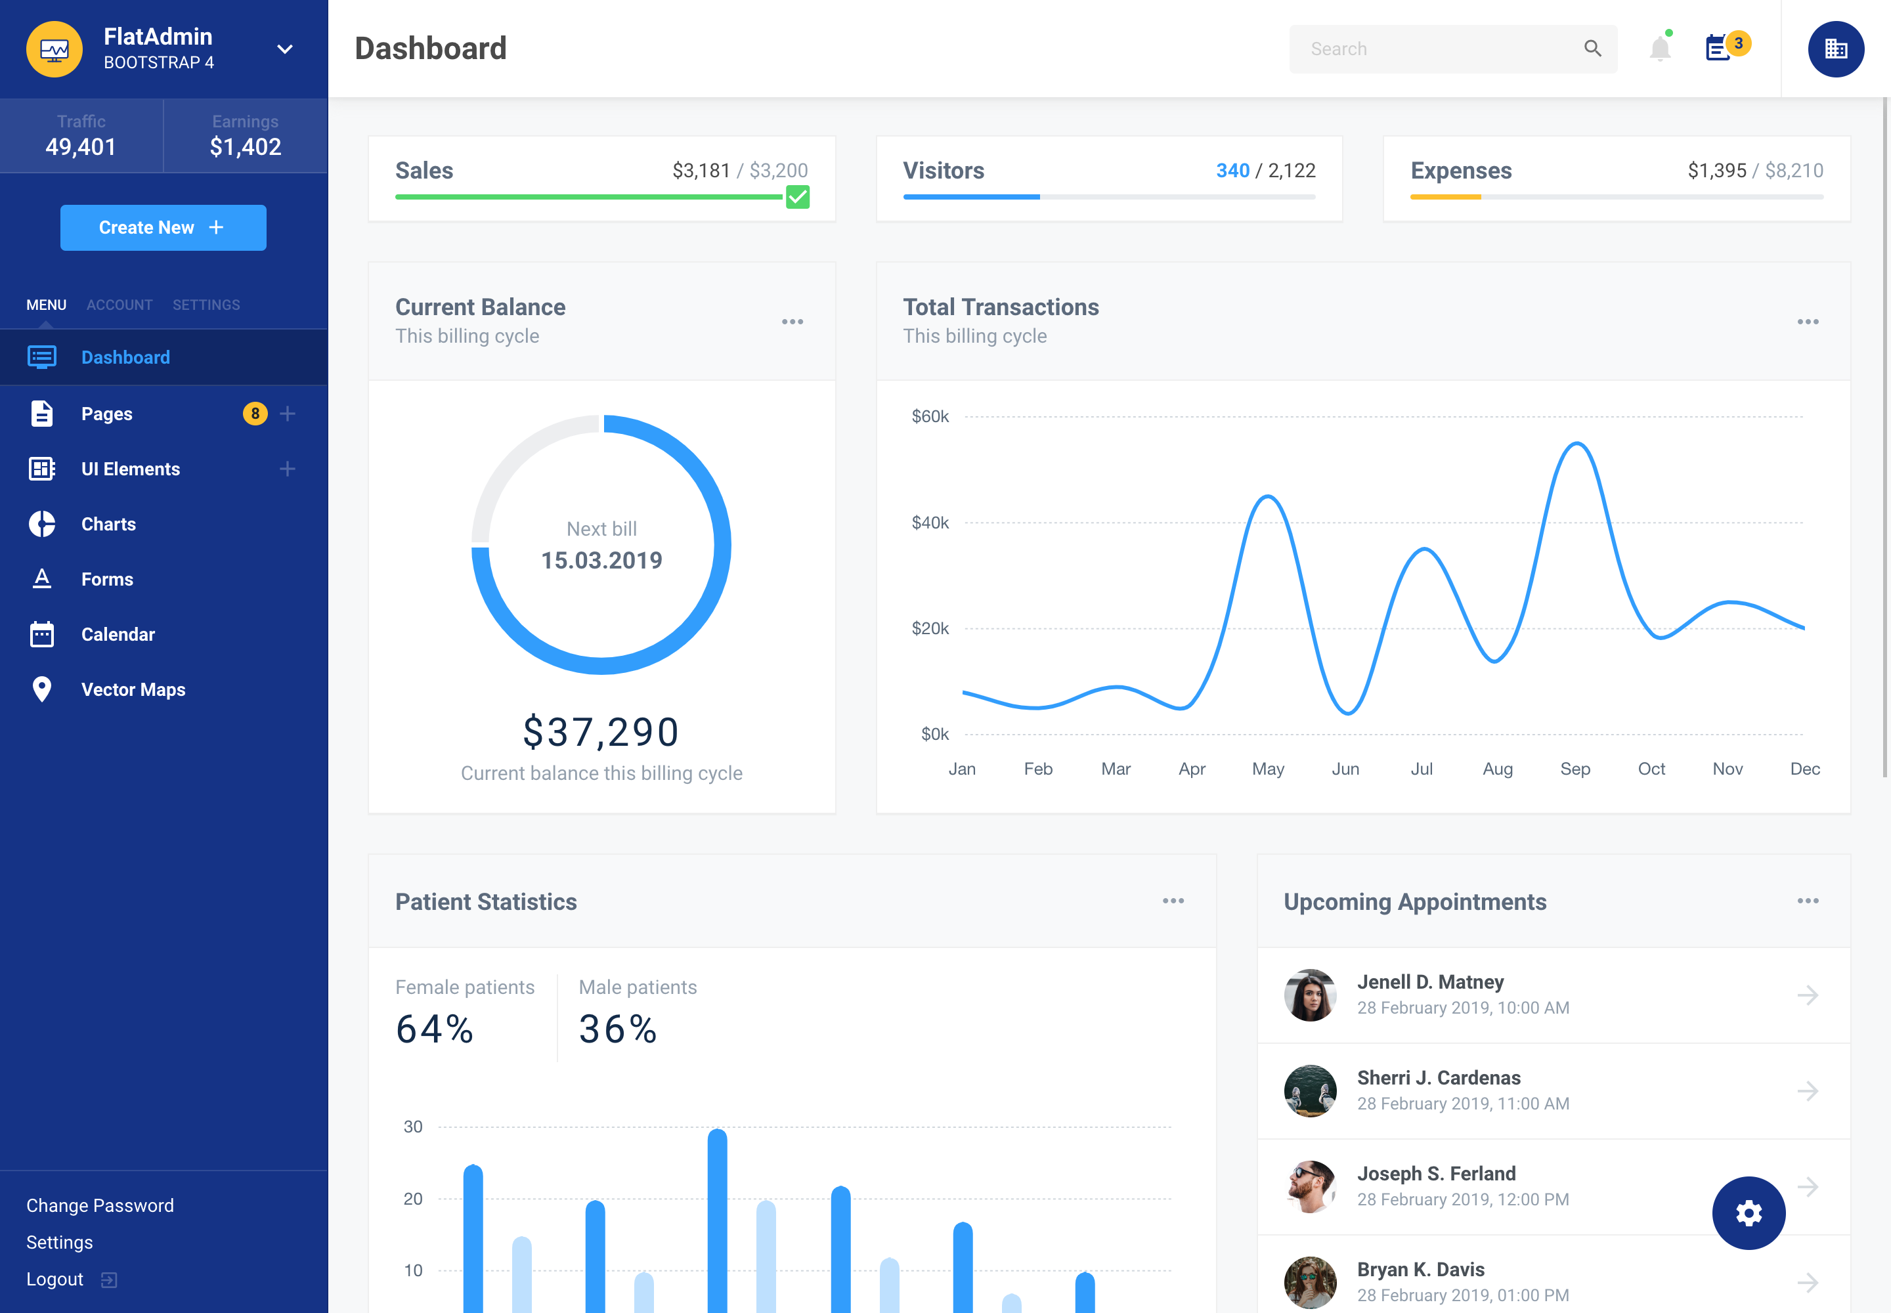This screenshot has height=1313, width=1891.
Task: Click the Expenses orange progress bar
Action: point(1445,198)
